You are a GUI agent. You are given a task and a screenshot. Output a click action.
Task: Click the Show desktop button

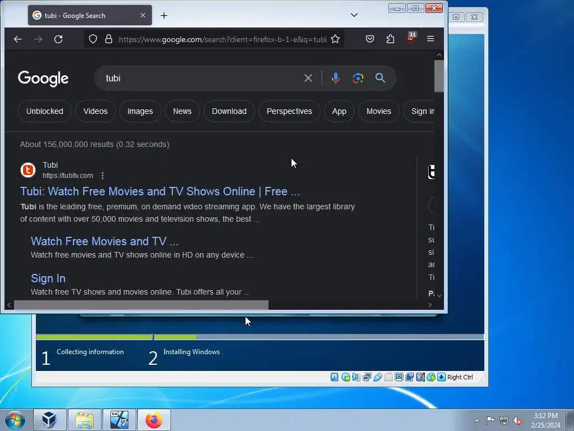(x=571, y=420)
